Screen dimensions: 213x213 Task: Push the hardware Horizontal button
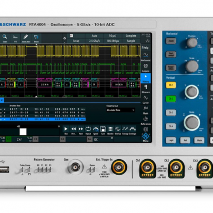171,54
